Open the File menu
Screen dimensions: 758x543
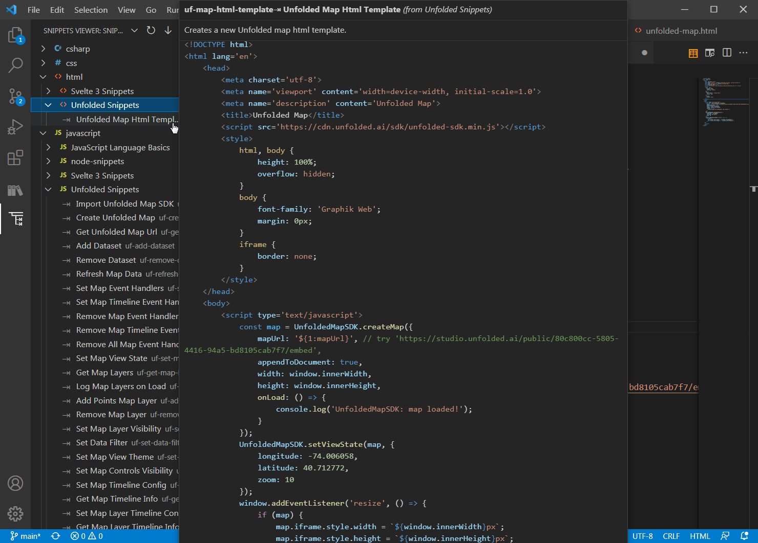pos(34,10)
